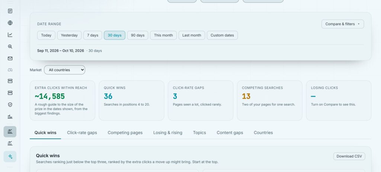This screenshot has width=381, height=172.
Task: Expand the Compare & filters dropdown
Action: pos(343,24)
